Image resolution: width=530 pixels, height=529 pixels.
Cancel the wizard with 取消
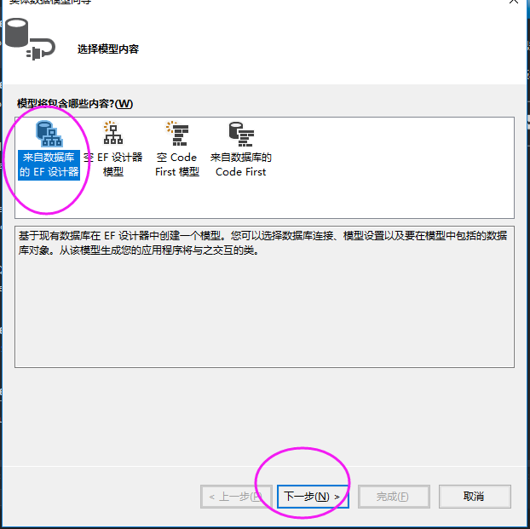tap(475, 497)
